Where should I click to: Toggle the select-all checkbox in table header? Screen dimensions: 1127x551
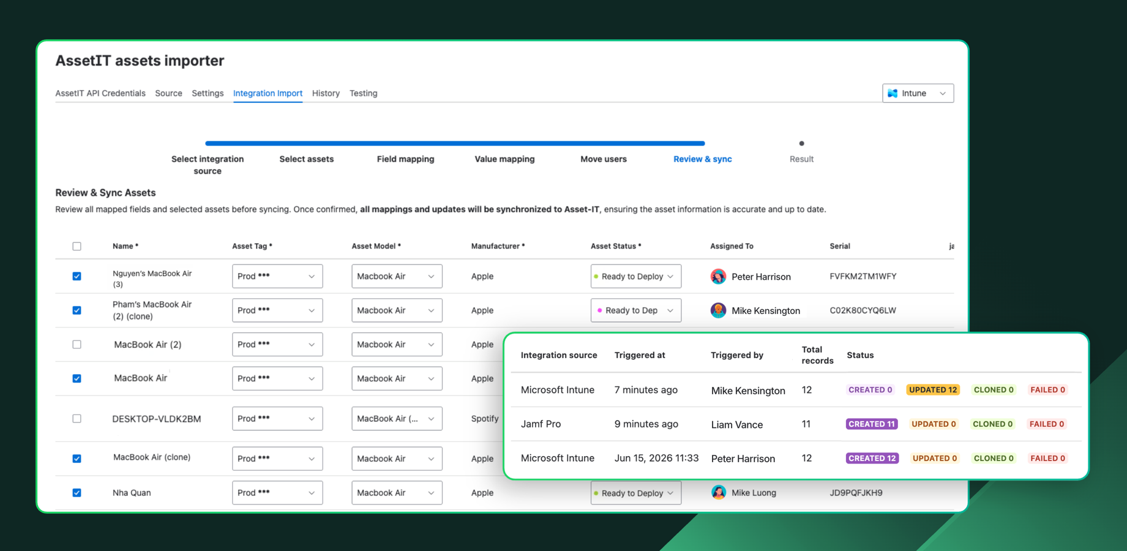point(77,246)
